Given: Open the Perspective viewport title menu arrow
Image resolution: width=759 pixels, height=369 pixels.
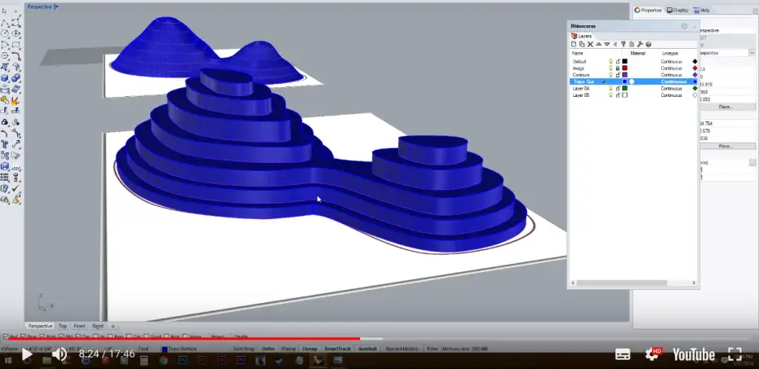Looking at the screenshot, I should click(56, 7).
